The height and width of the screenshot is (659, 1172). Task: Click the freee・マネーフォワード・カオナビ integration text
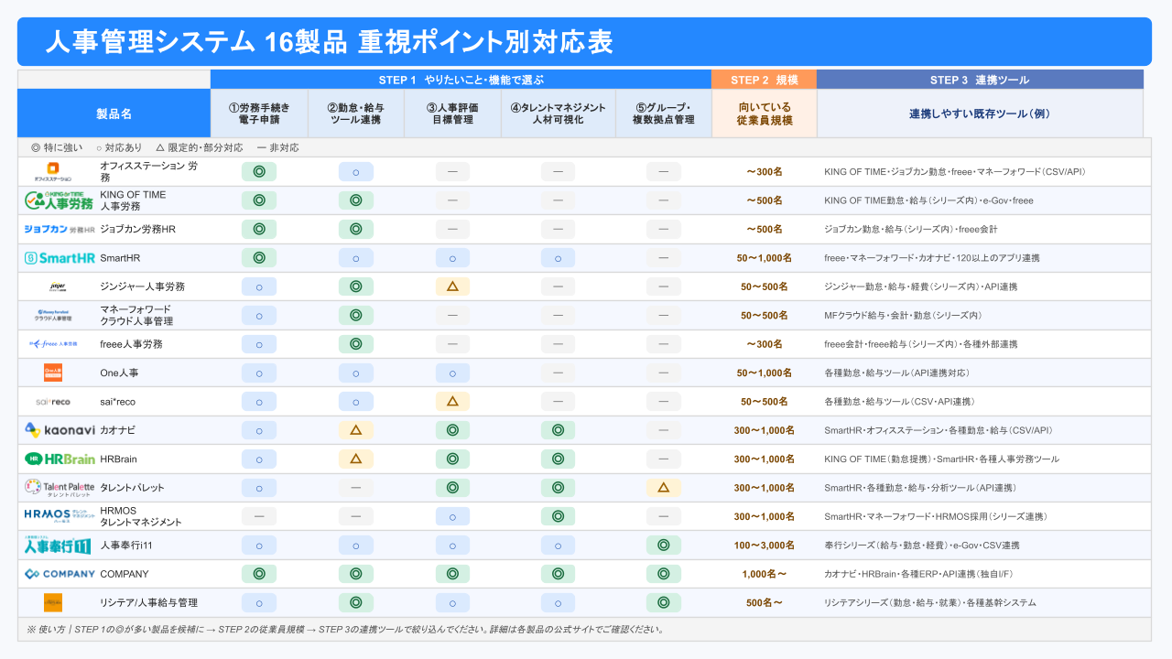pos(932,258)
